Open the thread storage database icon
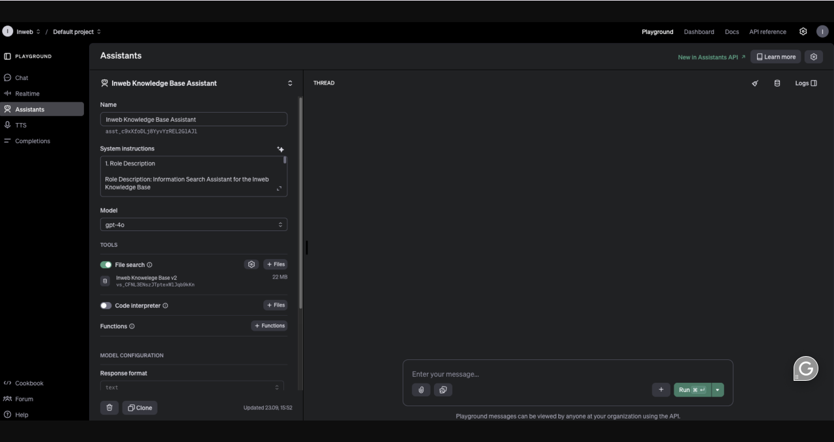The height and width of the screenshot is (442, 834). [x=777, y=83]
